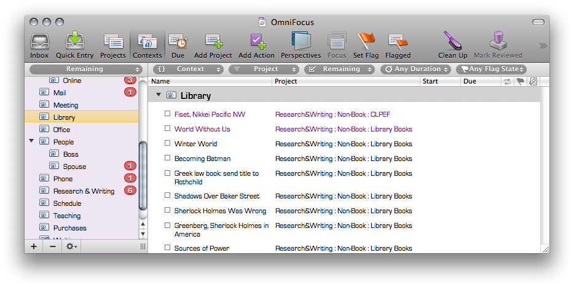The height and width of the screenshot is (287, 574).
Task: Click the toolbar toggle pill in the title bar
Action: [x=538, y=22]
